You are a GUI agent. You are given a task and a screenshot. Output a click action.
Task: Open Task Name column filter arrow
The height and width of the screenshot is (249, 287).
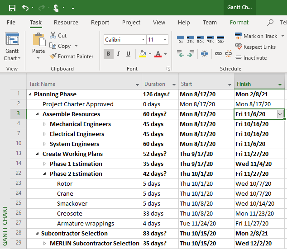pyautogui.click(x=137, y=85)
